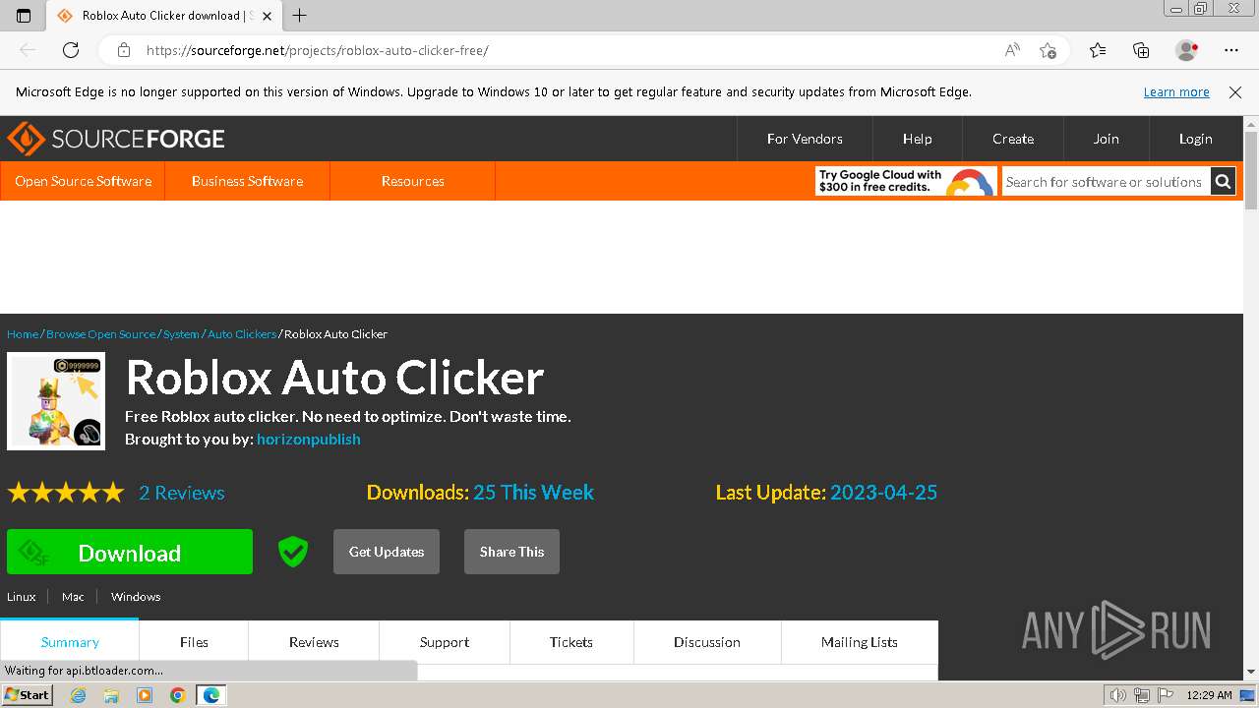The image size is (1259, 708).
Task: Switch to the Reviews tab
Action: point(314,642)
